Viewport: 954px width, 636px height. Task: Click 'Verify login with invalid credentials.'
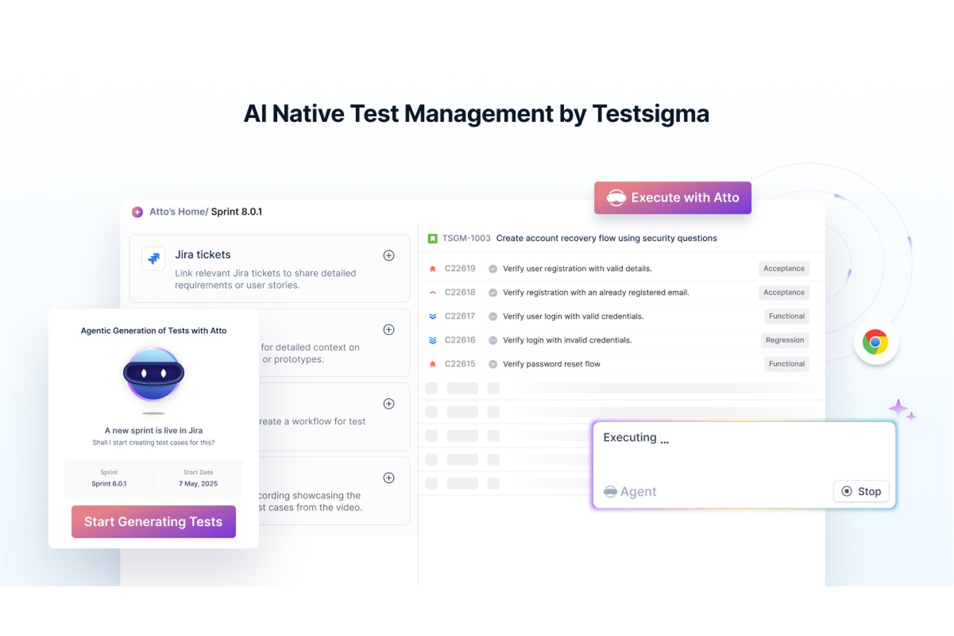point(567,340)
